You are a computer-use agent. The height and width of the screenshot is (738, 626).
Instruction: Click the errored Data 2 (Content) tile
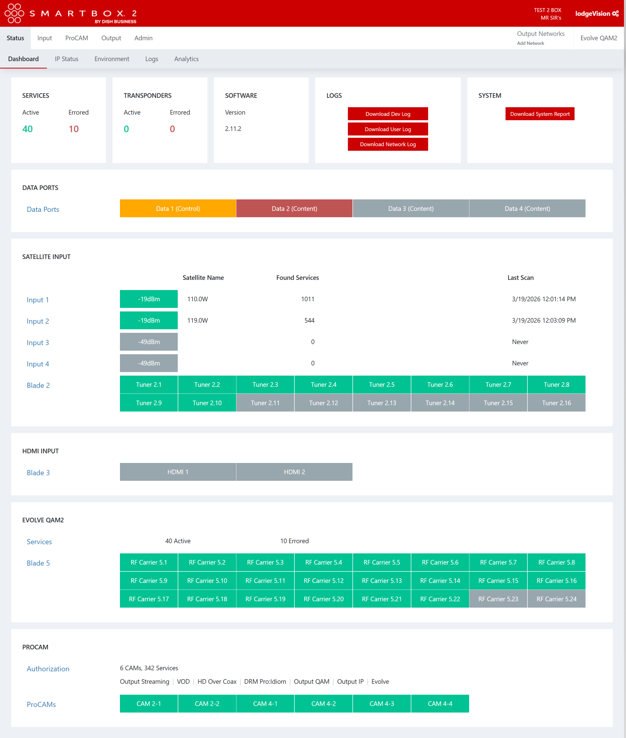(294, 209)
